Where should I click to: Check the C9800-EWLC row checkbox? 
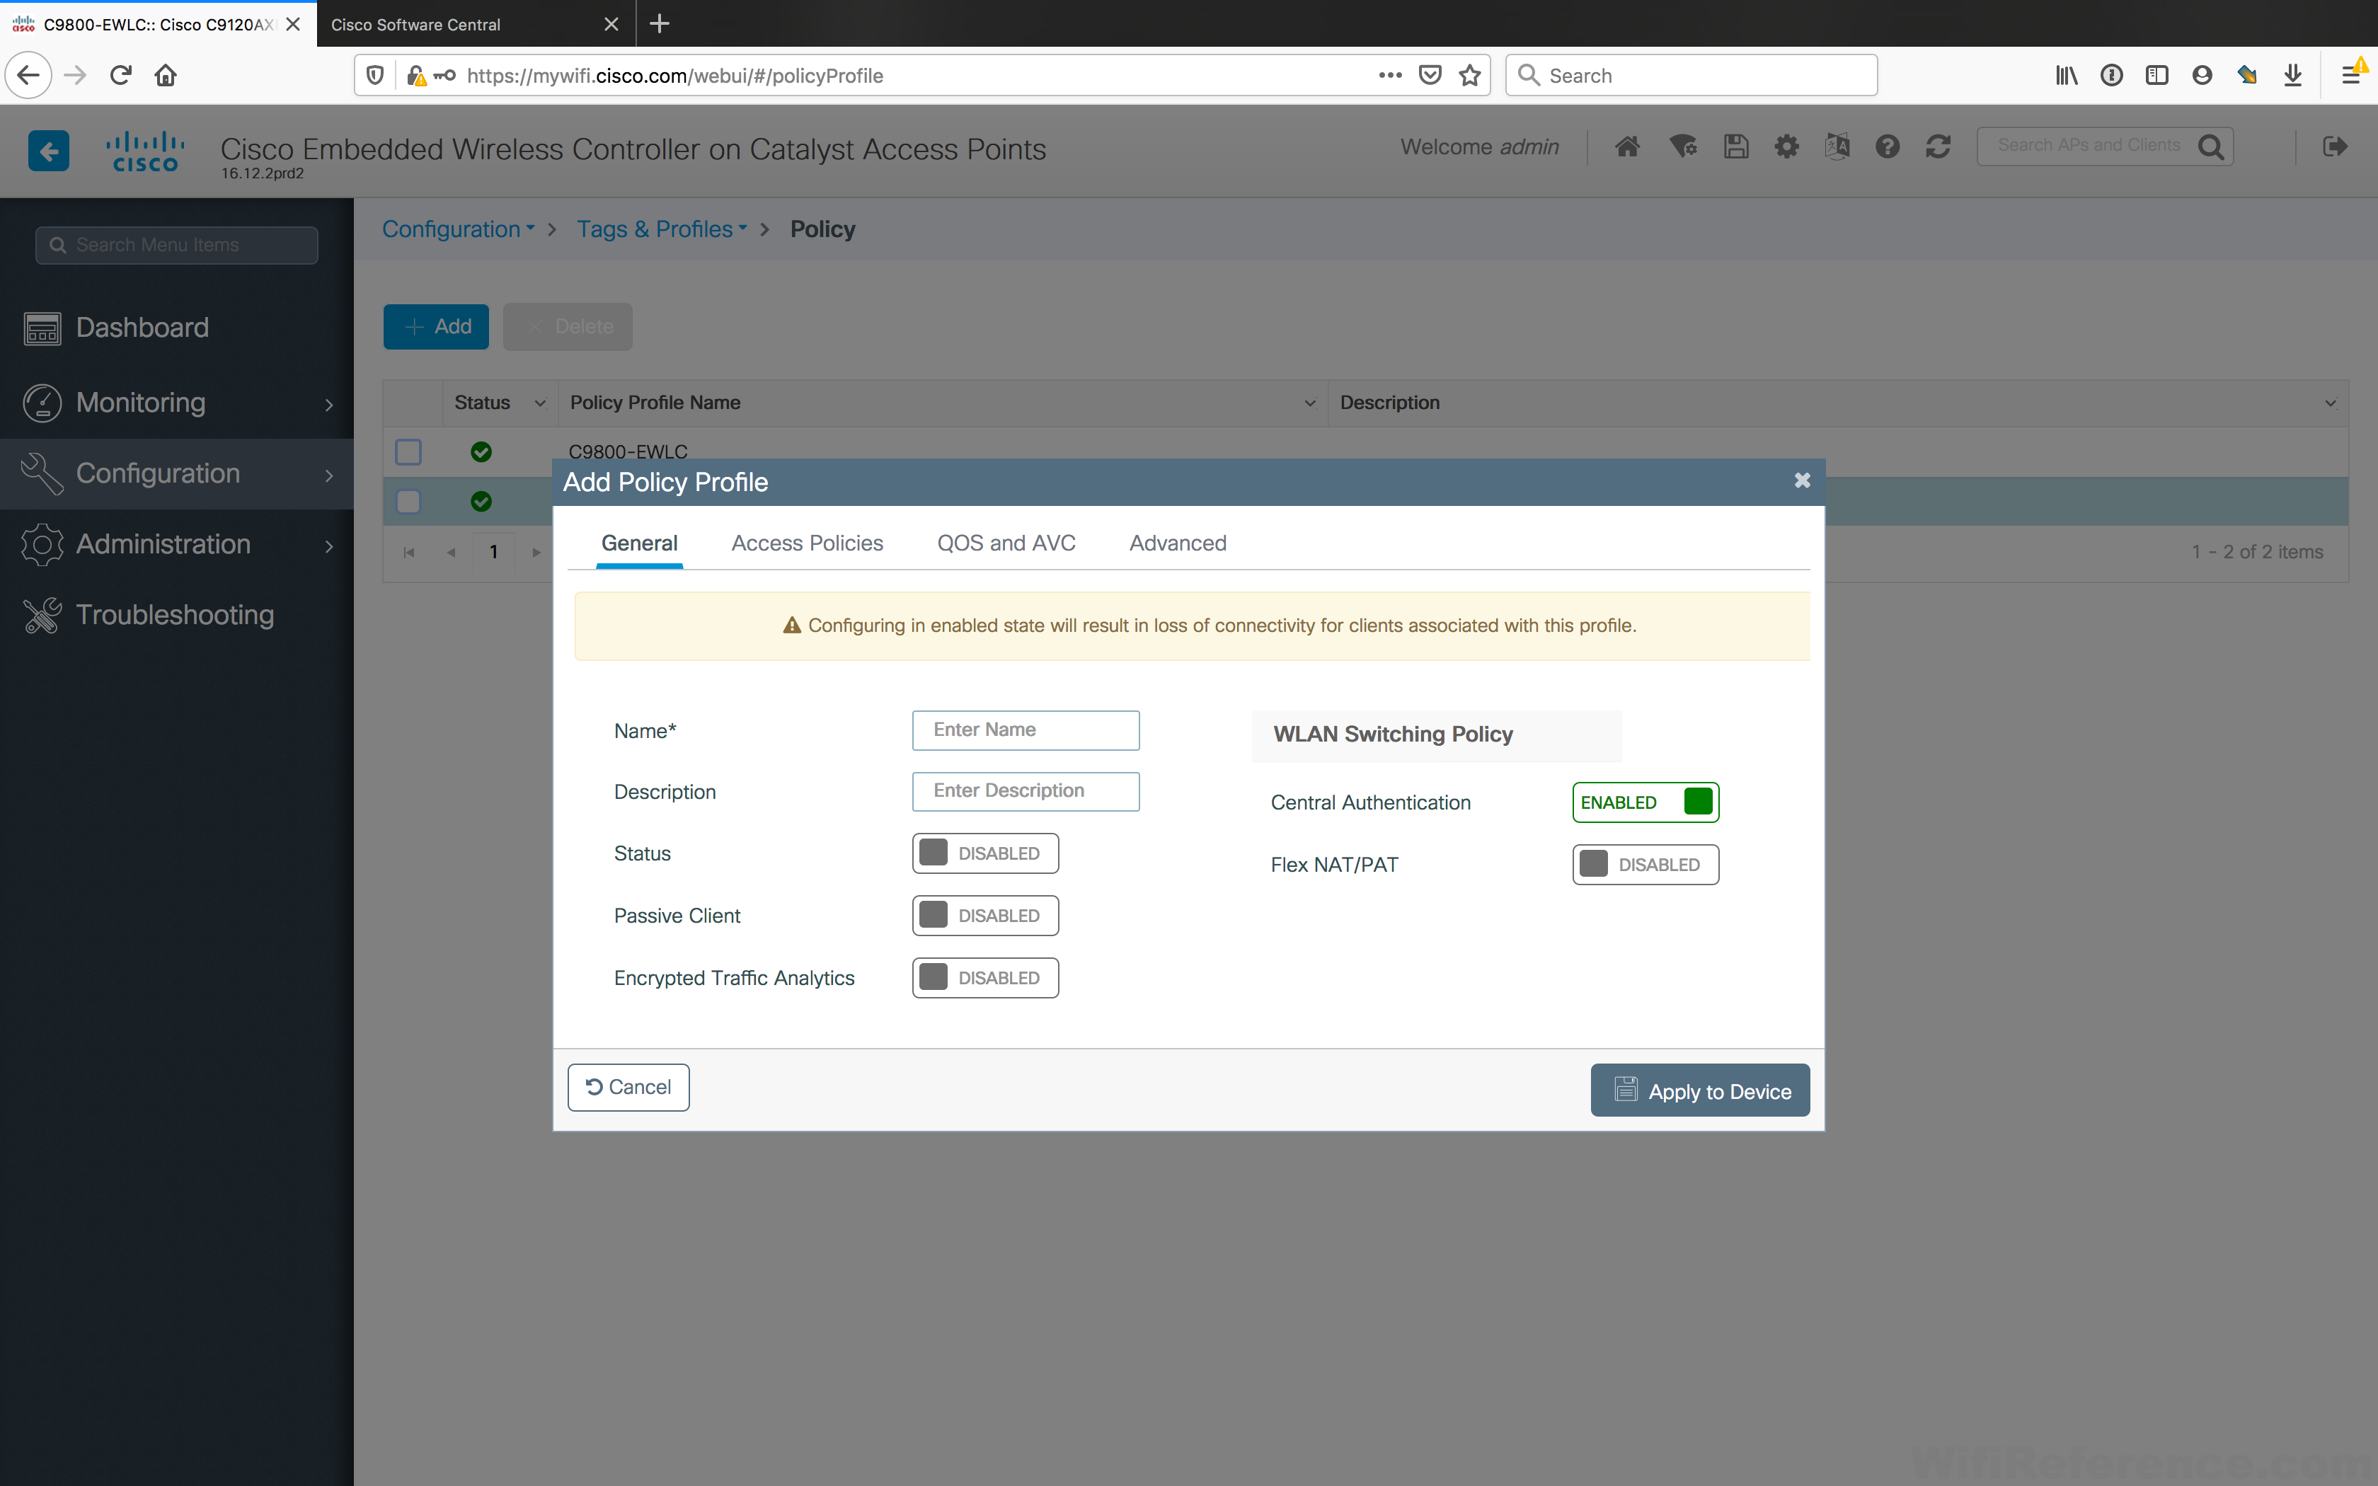tap(408, 452)
